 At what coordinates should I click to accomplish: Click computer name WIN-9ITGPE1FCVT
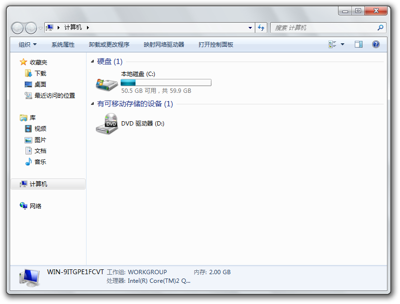click(75, 272)
